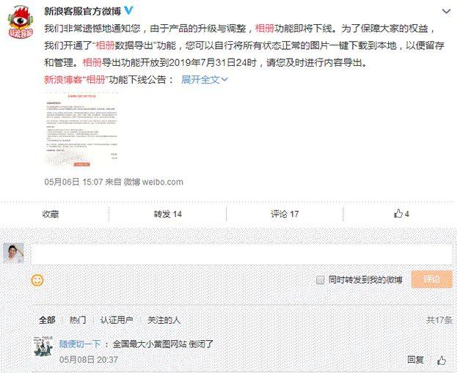Submit with the orange 评论 button
The width and height of the screenshot is (457, 373).
pos(431,279)
